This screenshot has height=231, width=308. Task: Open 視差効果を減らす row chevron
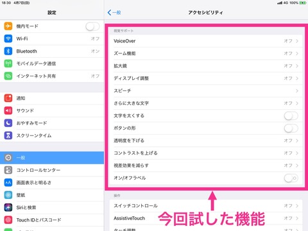(297, 166)
